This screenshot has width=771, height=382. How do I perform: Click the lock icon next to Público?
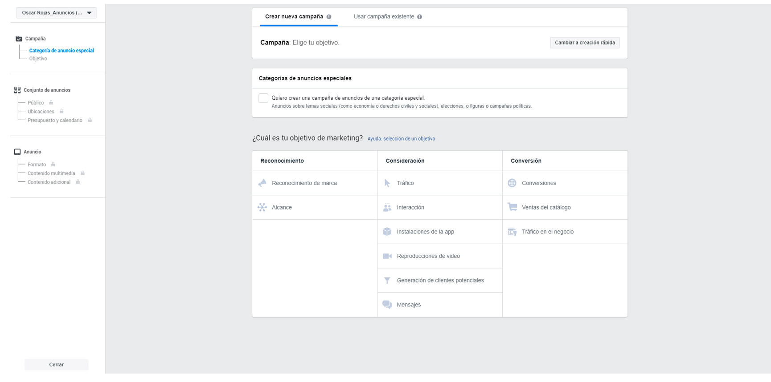(x=51, y=103)
